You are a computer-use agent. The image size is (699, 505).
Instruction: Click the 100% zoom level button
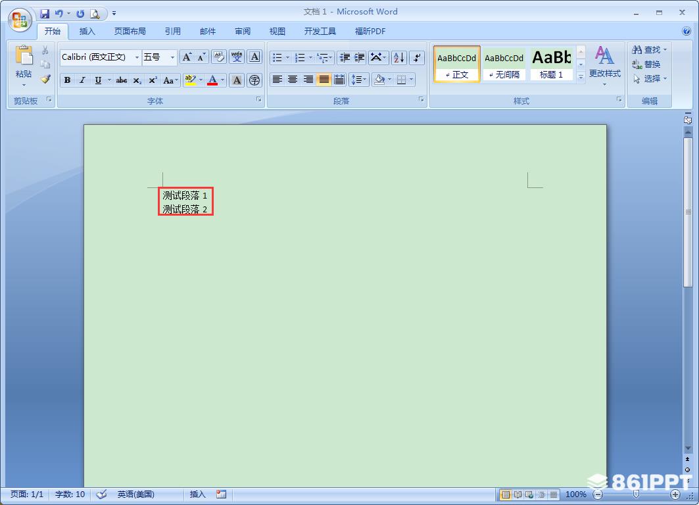575,494
